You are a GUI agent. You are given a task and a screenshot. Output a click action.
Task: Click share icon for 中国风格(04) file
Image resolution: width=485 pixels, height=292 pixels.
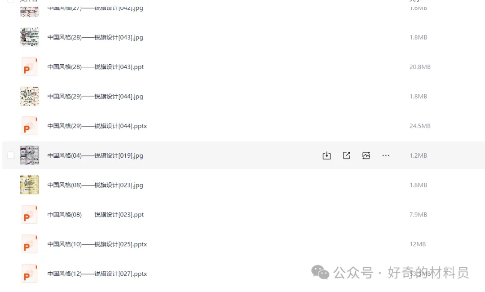pyautogui.click(x=346, y=155)
